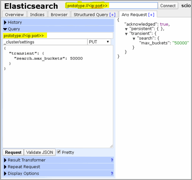Click the "50000" value in the response
This screenshot has width=192, height=180.
point(181,43)
